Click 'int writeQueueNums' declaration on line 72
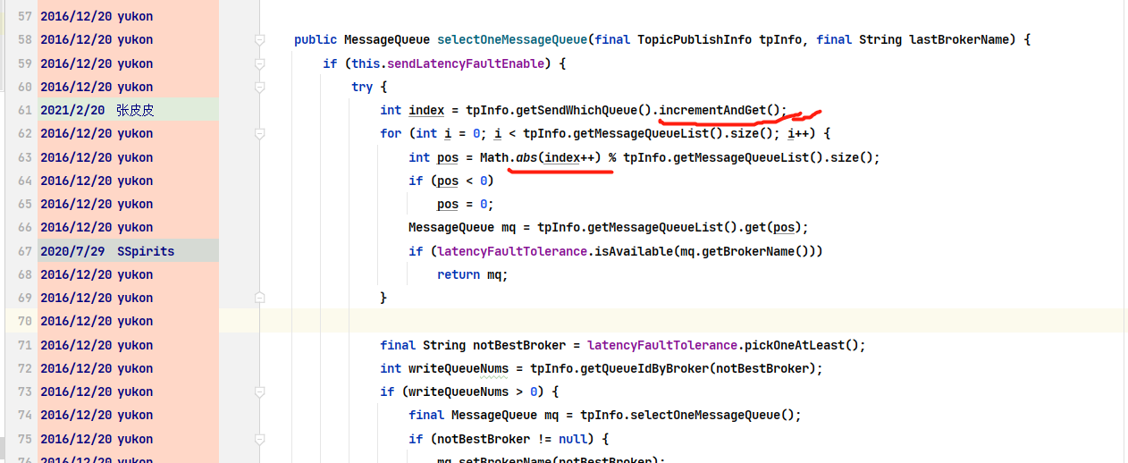The width and height of the screenshot is (1128, 463). [x=444, y=368]
